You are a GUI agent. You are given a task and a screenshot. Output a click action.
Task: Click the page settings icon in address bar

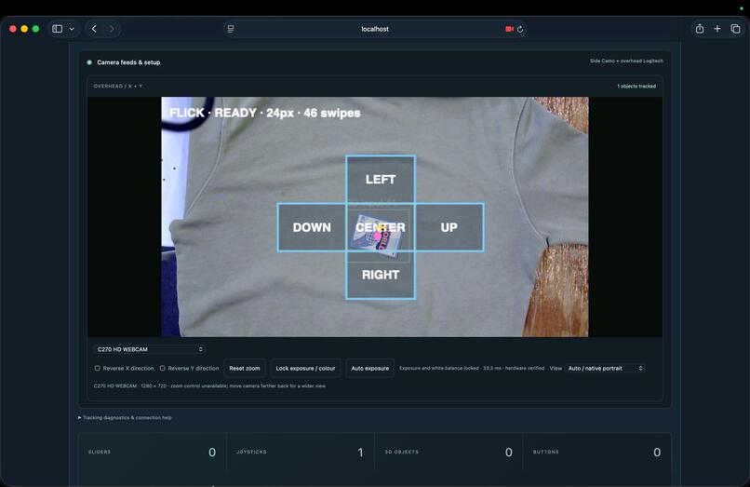pyautogui.click(x=231, y=29)
